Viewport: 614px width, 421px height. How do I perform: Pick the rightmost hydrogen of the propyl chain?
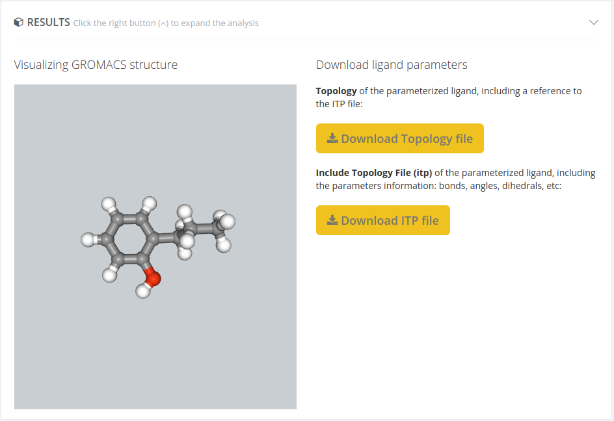[228, 222]
